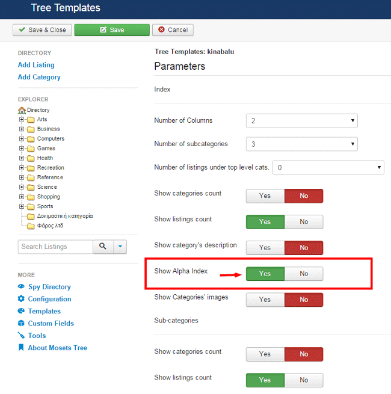391x394 pixels.
Task: Expand the Reference tree node
Action: point(22,177)
